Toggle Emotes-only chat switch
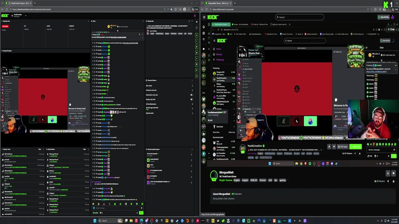399x224 pixels. (191, 99)
